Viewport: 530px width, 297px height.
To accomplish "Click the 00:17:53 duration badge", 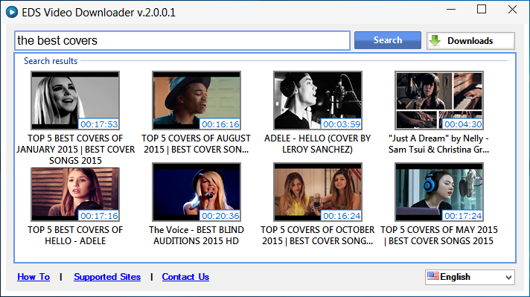I will pyautogui.click(x=99, y=124).
